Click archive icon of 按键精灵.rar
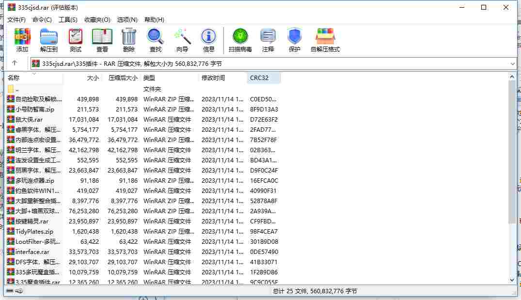 click(x=11, y=221)
